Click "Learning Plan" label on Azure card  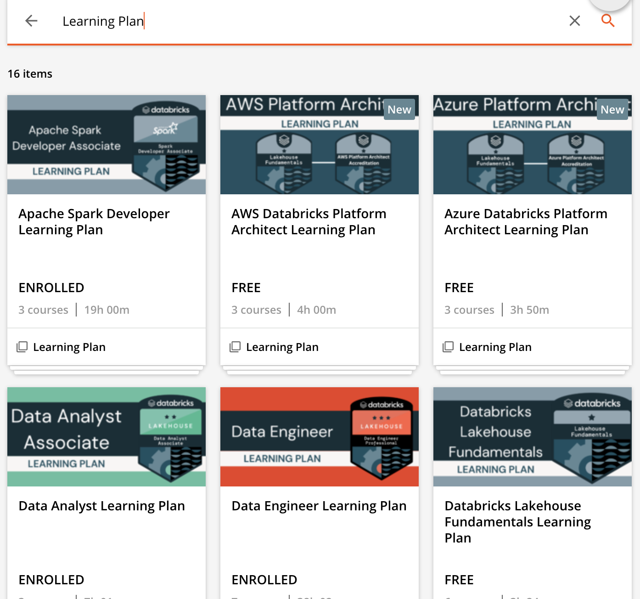[x=495, y=347]
